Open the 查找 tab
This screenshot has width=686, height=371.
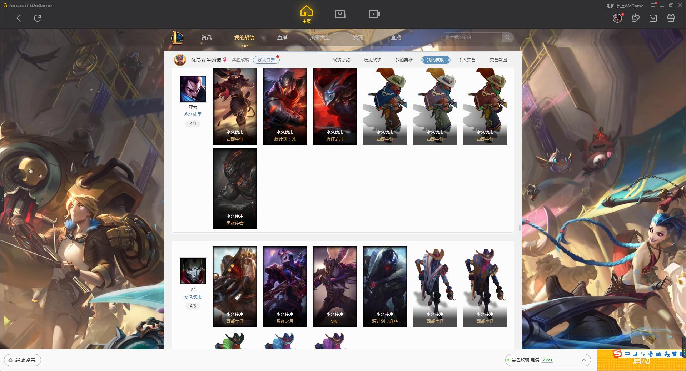click(x=396, y=37)
